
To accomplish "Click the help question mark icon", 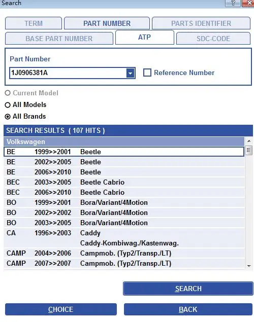I will (233, 3).
